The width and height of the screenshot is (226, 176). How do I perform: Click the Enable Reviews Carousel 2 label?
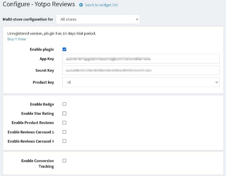[x=31, y=141]
